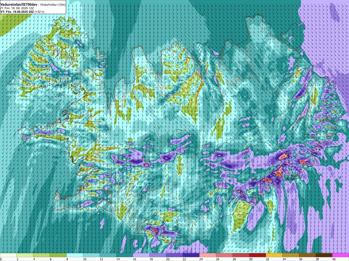349x261 pixels.
Task: Click the pale yellow 0–2 legend swatch
Action: point(8,255)
